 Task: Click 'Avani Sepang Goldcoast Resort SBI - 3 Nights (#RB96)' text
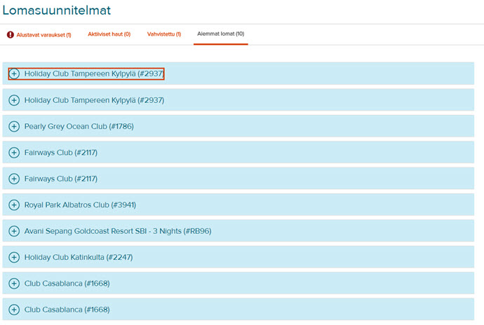[x=118, y=231]
